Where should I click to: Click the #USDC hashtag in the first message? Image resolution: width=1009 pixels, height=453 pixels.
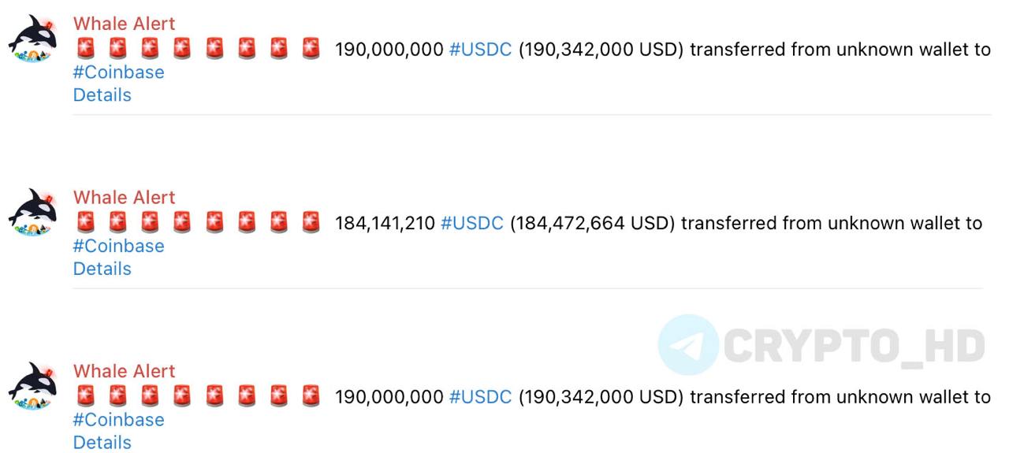coord(480,50)
